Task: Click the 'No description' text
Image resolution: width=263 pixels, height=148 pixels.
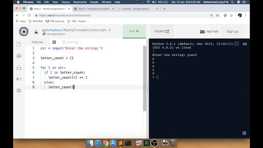Action: [x=56, y=34]
